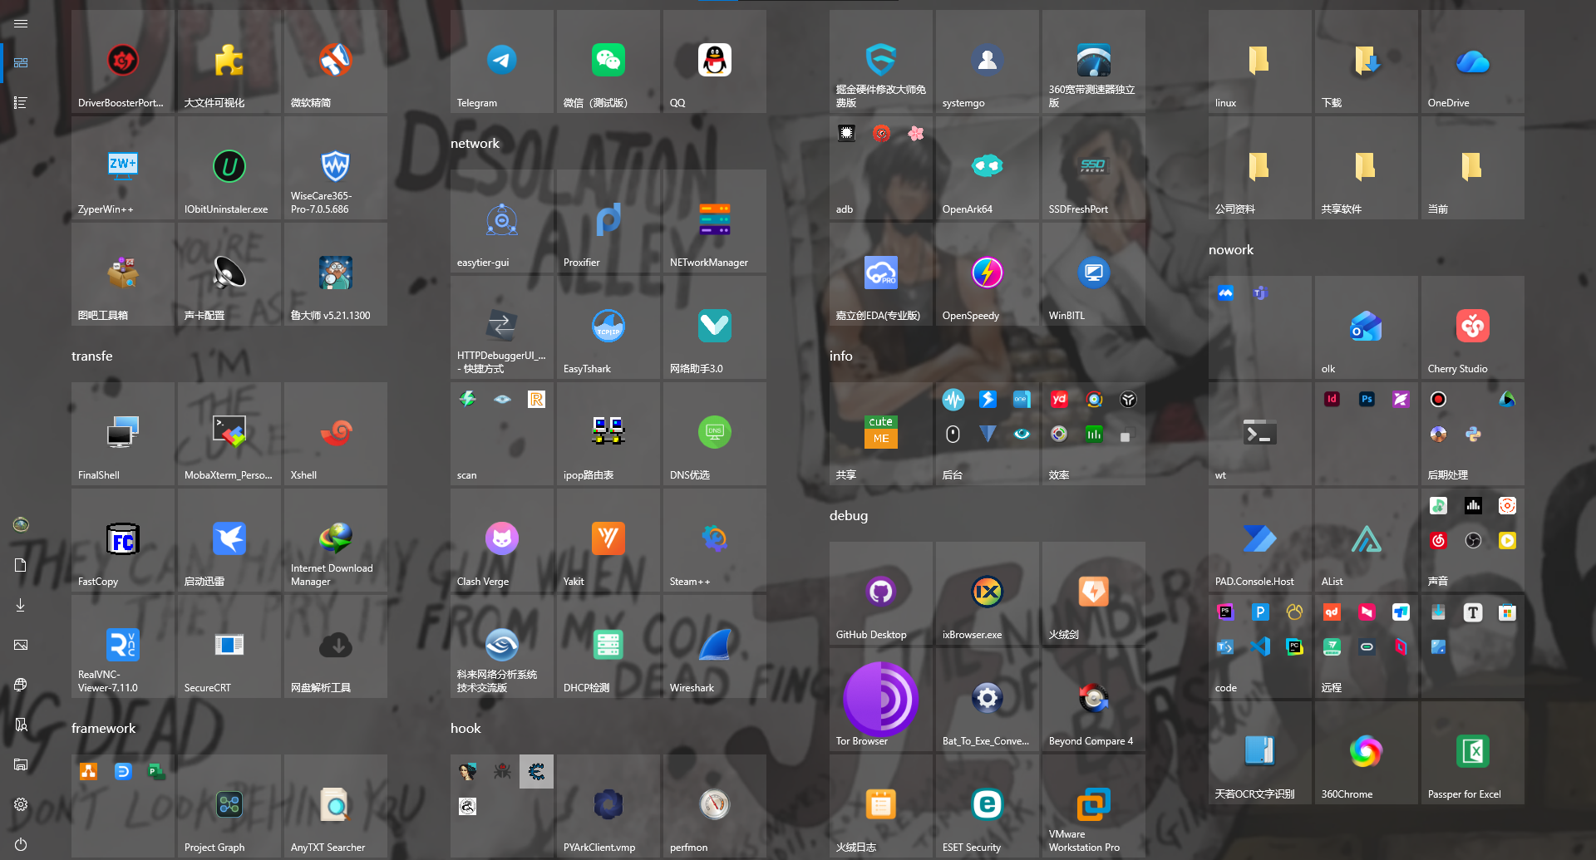Launch Clash Verge tile
Screen dimensions: 1596x860
(x=502, y=540)
